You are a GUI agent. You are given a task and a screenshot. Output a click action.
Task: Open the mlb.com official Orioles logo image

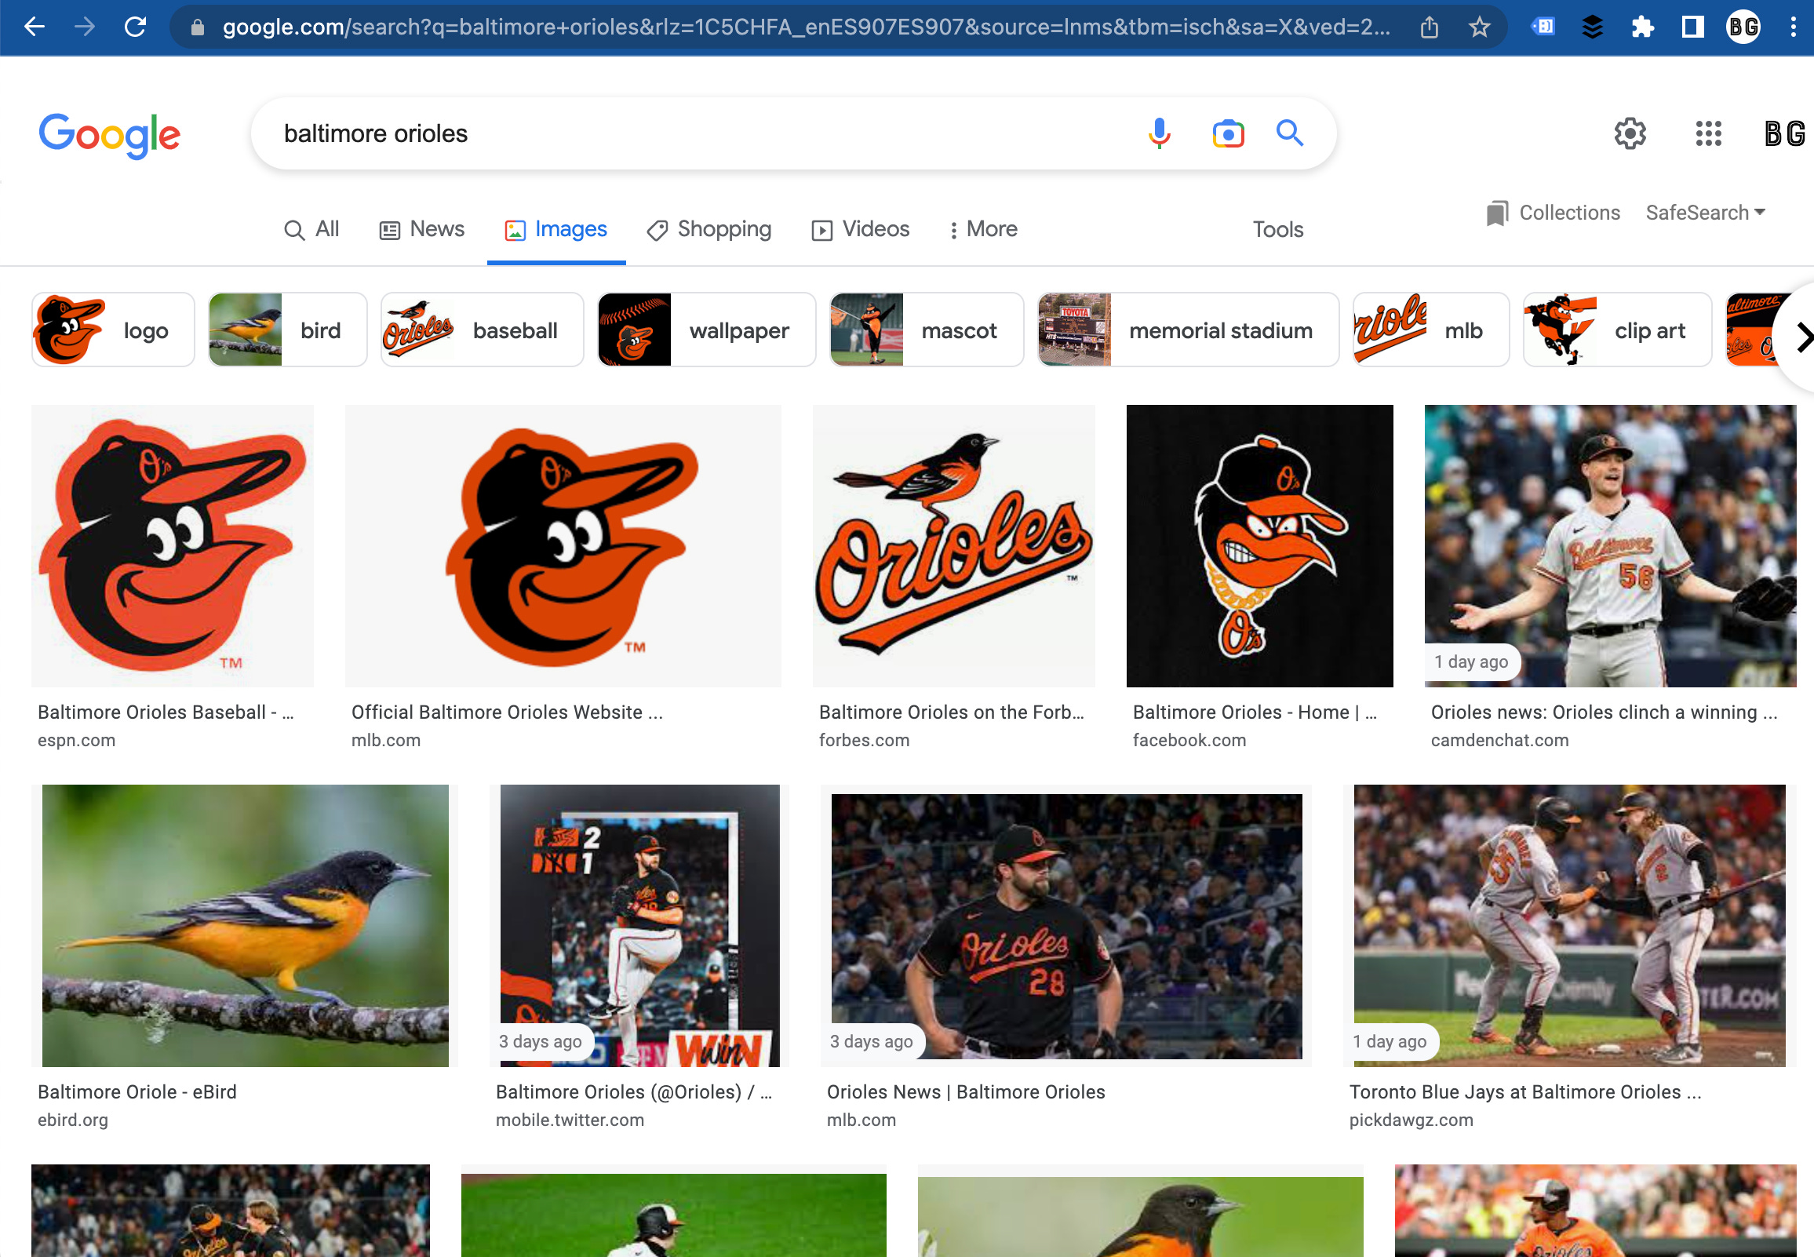(563, 546)
